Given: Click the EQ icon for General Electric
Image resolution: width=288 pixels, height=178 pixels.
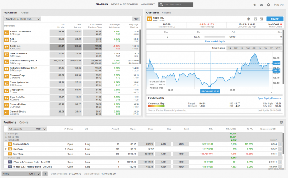Looking at the screenshot, I should pos(7,113).
